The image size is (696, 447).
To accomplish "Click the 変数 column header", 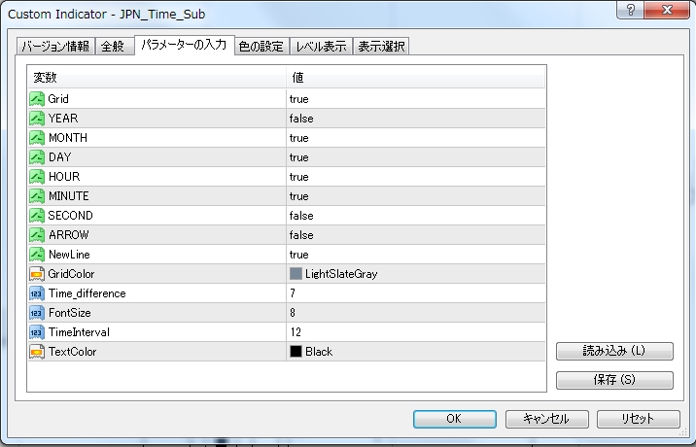I will tap(157, 77).
